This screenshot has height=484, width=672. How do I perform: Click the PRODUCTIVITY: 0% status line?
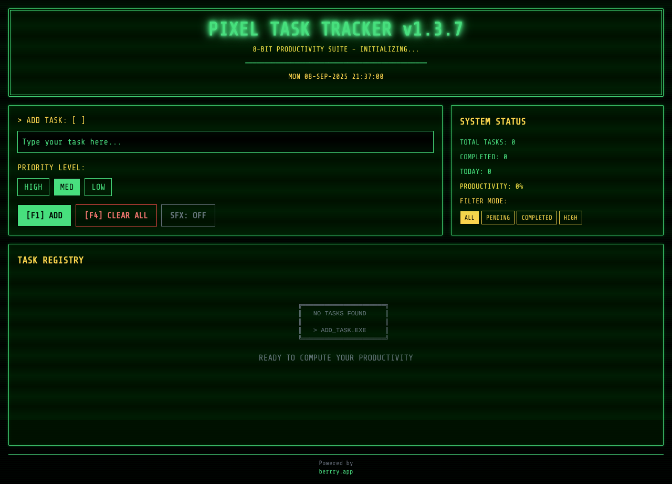pos(491,186)
